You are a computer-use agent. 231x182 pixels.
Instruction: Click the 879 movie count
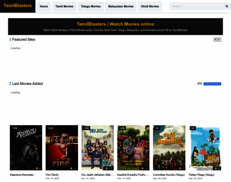[x=199, y=84]
